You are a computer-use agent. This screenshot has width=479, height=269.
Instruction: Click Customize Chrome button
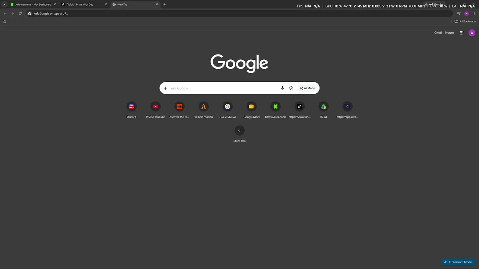(x=458, y=262)
